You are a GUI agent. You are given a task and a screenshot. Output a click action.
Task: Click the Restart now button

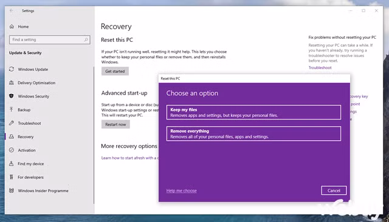115,124
